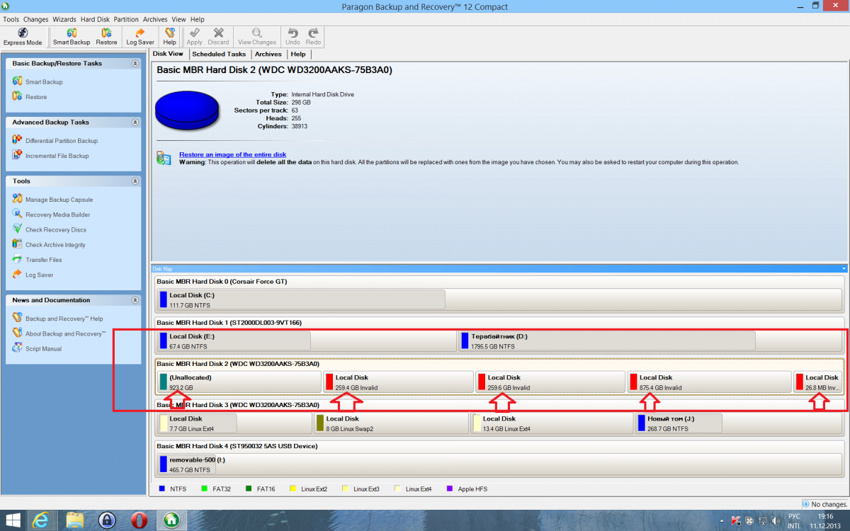This screenshot has width=850, height=531.
Task: Click the Smart Backup sidebar task icon
Action: 18,81
